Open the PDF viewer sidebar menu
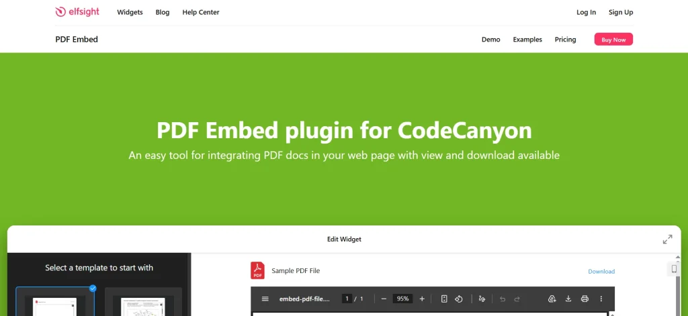The height and width of the screenshot is (316, 688). 265,299
